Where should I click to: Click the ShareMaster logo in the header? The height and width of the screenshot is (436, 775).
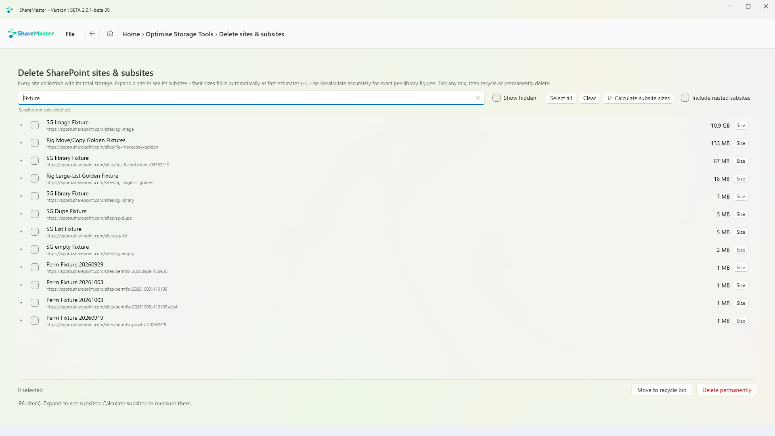[31, 34]
